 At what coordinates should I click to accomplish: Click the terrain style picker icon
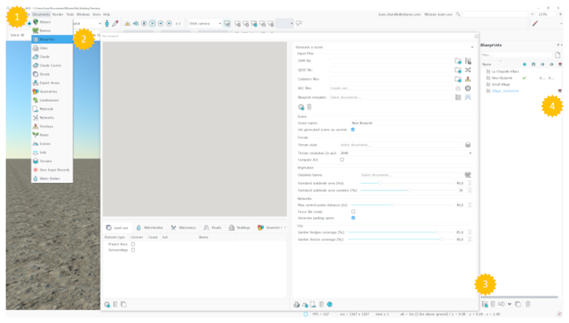(x=467, y=144)
